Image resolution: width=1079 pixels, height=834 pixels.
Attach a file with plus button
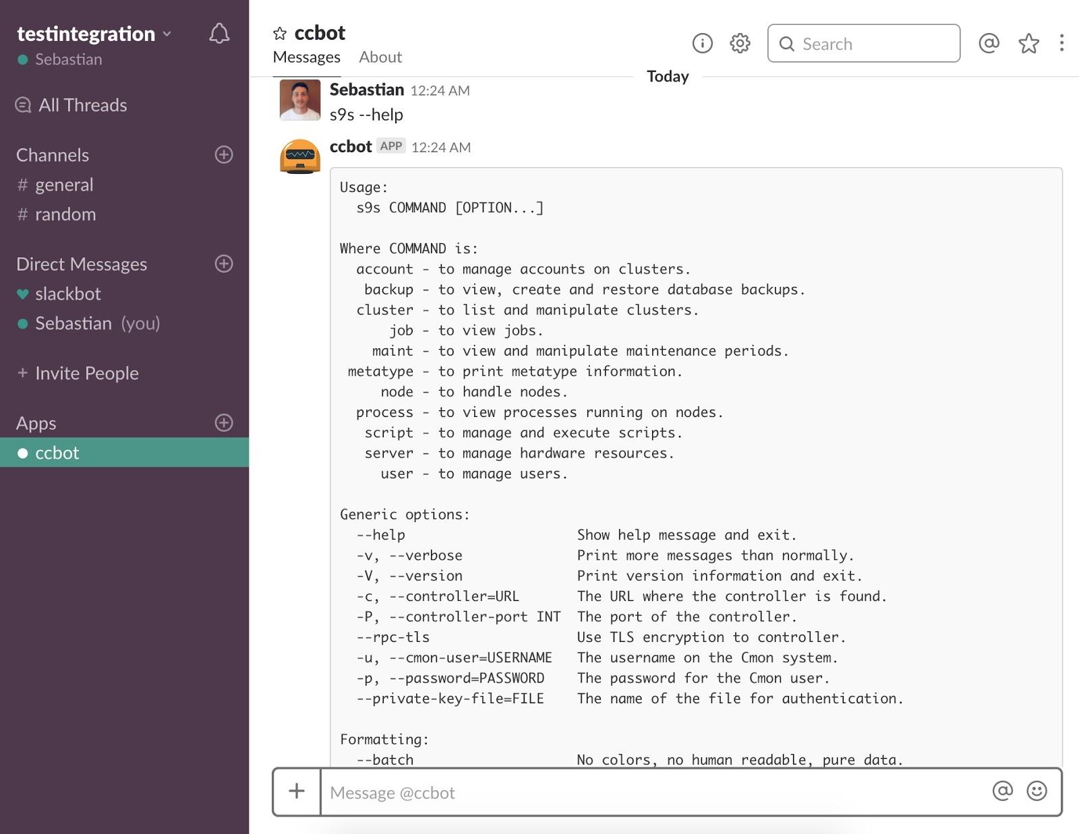click(297, 792)
